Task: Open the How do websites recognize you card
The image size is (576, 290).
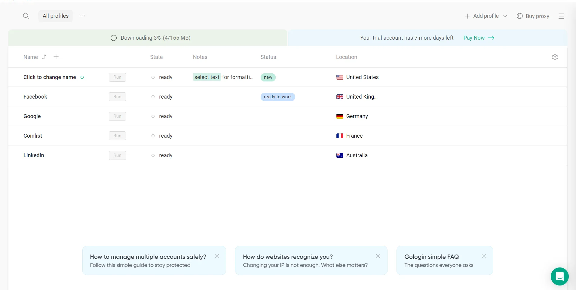Action: click(311, 260)
